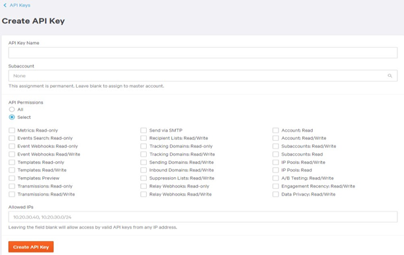Click into the Allowed IPs field

pyautogui.click(x=203, y=217)
